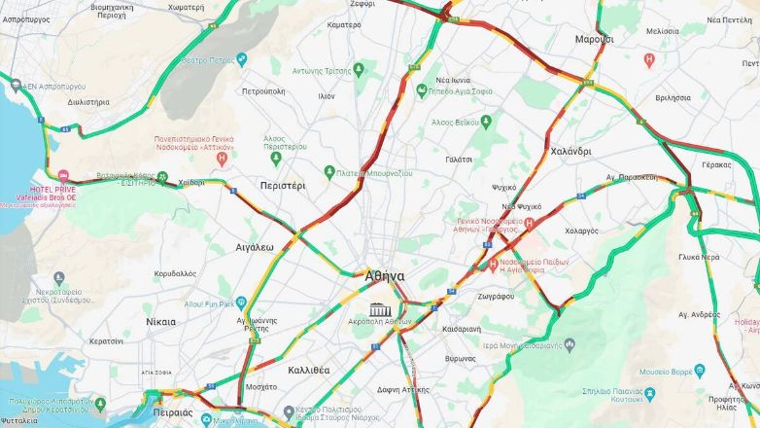Open the Θέατρο Πέτρας venue marker
This screenshot has height=428, width=760.
pos(241,59)
